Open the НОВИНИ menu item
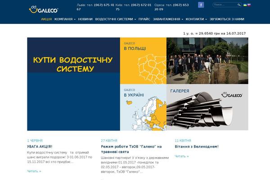The width and height of the screenshot is (270, 180). 85,19
